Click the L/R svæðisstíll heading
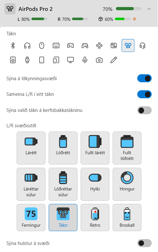158x252 pixels. pos(21,125)
